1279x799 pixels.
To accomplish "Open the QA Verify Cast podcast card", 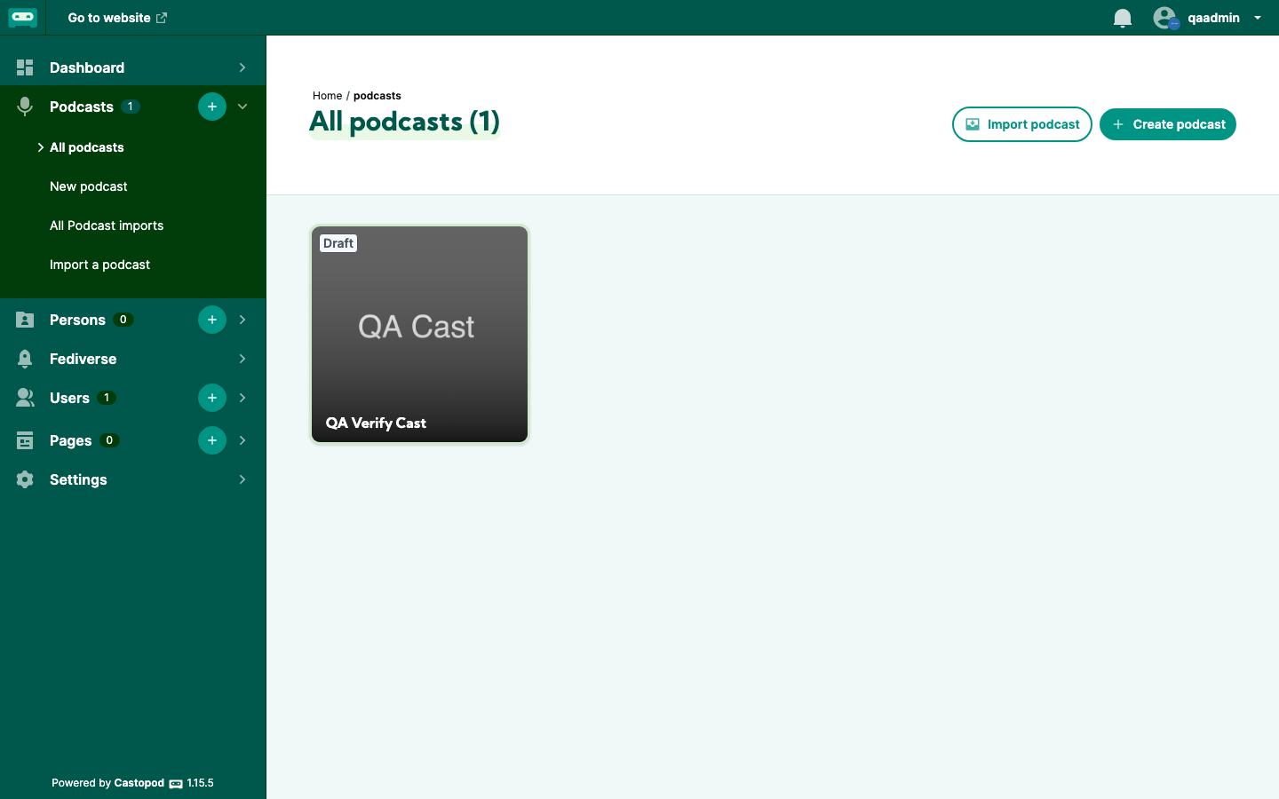I will pos(419,334).
